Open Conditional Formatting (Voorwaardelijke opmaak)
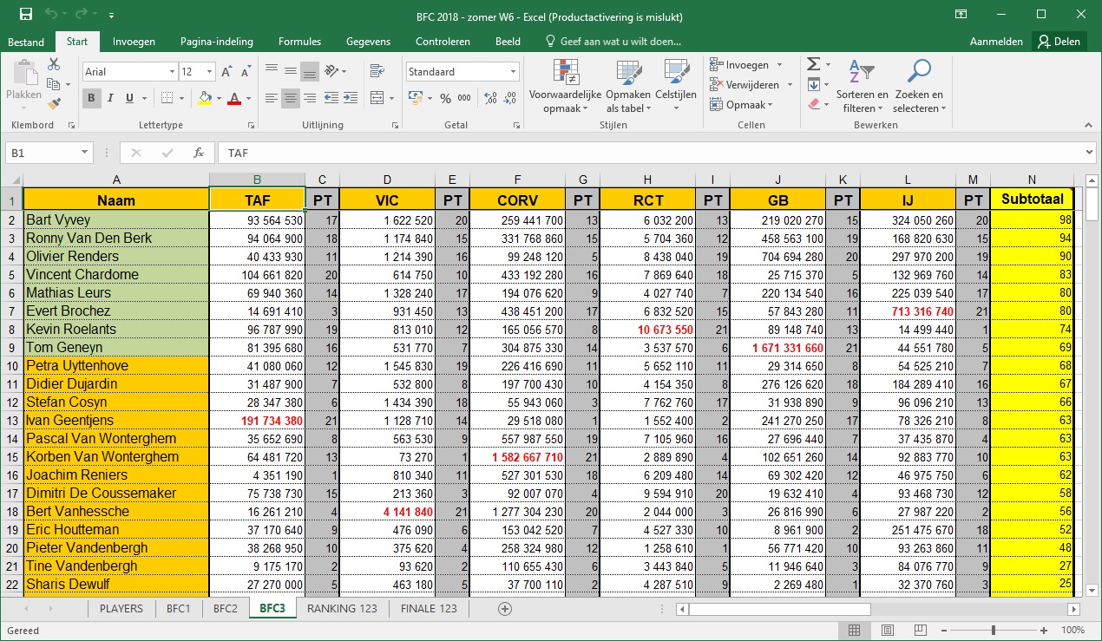This screenshot has height=641, width=1102. point(565,87)
